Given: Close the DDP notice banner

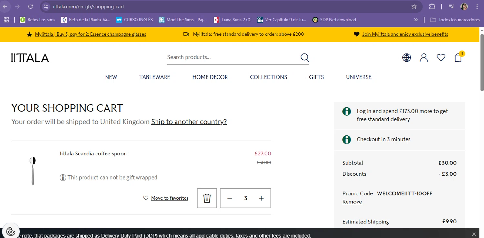Looking at the screenshot, I should (x=474, y=234).
